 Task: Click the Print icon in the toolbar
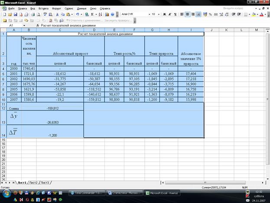coord(26,14)
